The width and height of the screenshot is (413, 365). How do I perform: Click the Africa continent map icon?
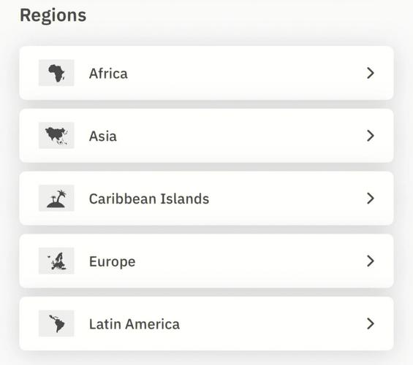pos(56,73)
